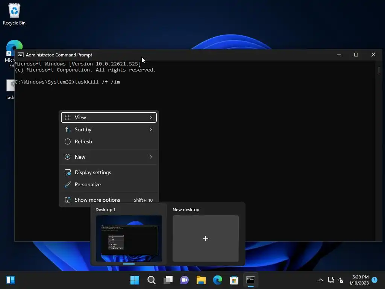Click the Display settings monitor icon

(68, 172)
